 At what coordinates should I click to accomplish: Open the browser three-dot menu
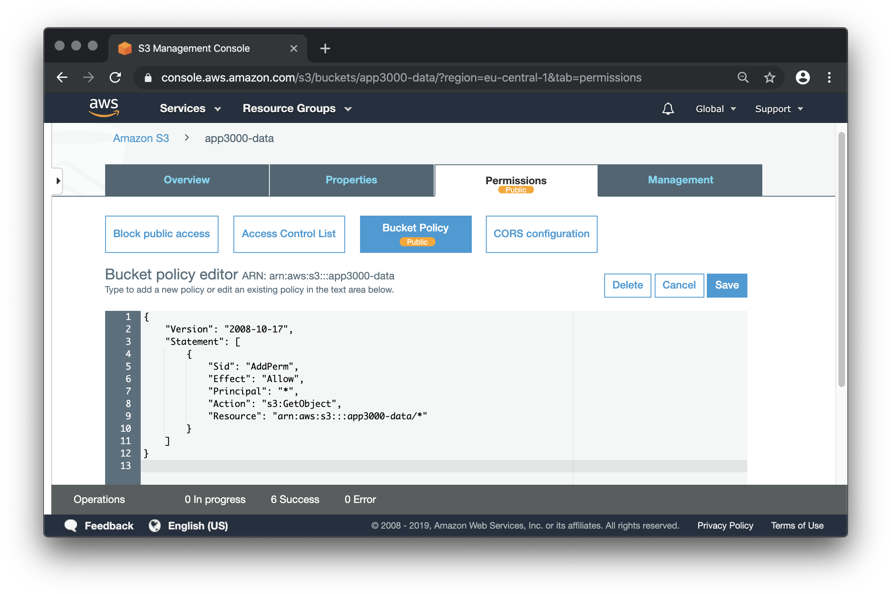click(829, 77)
